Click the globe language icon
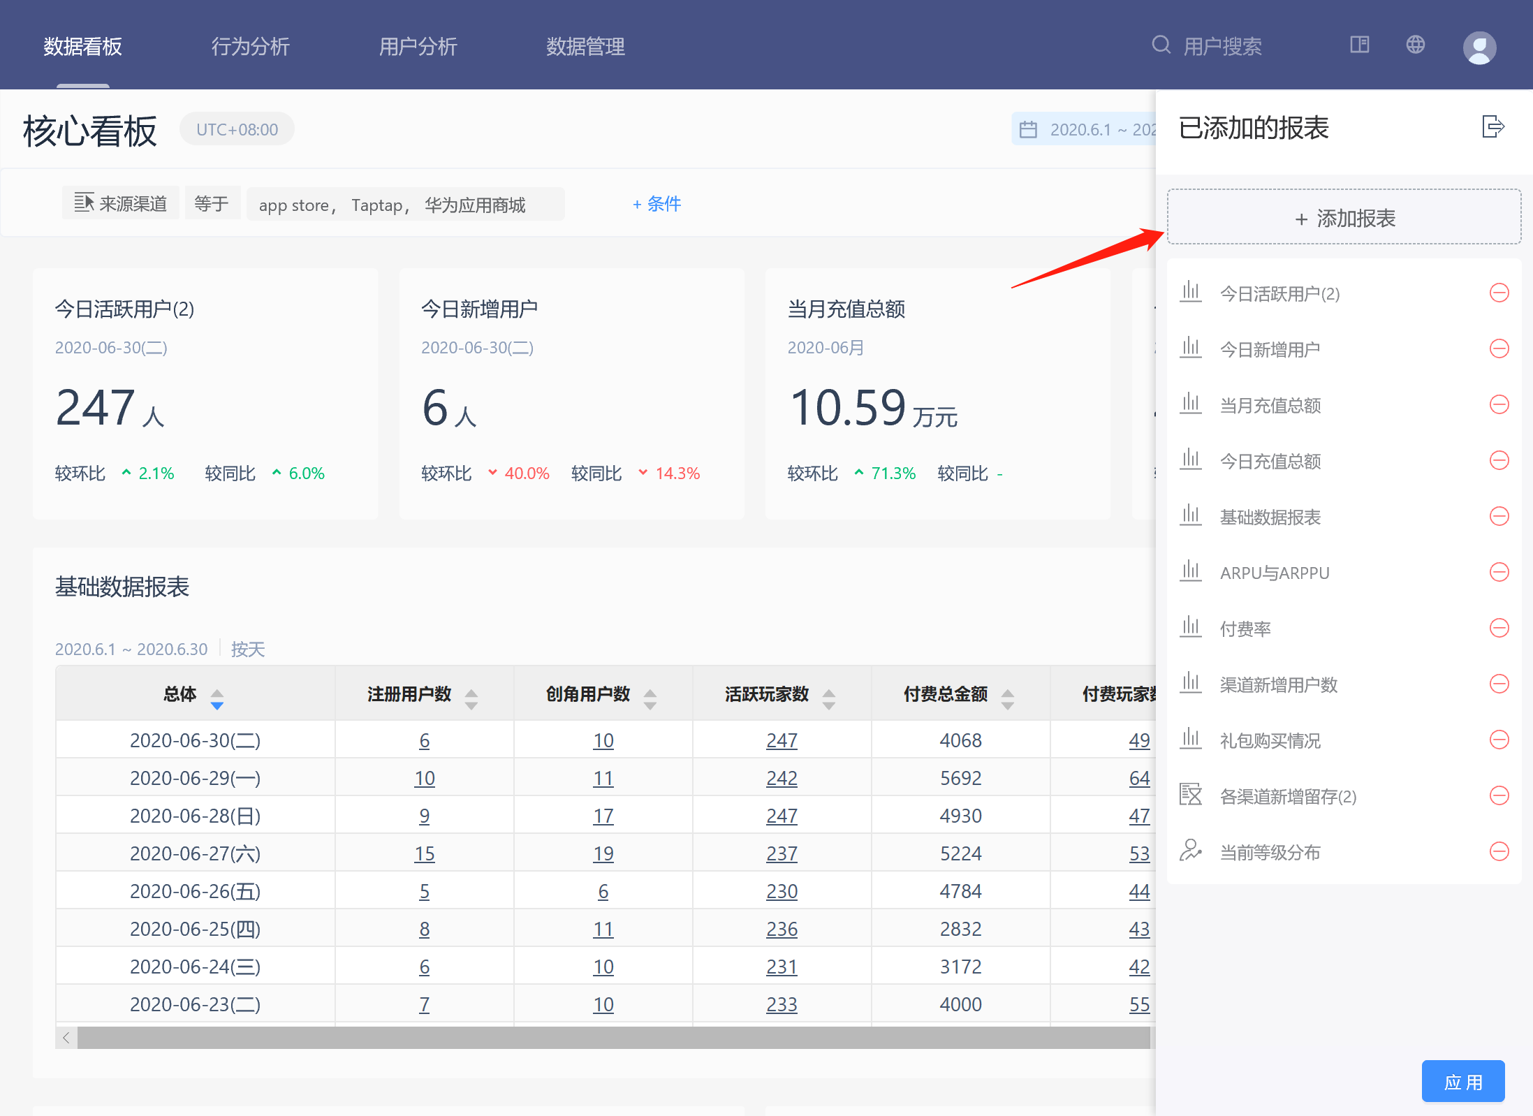1533x1116 pixels. tap(1415, 45)
